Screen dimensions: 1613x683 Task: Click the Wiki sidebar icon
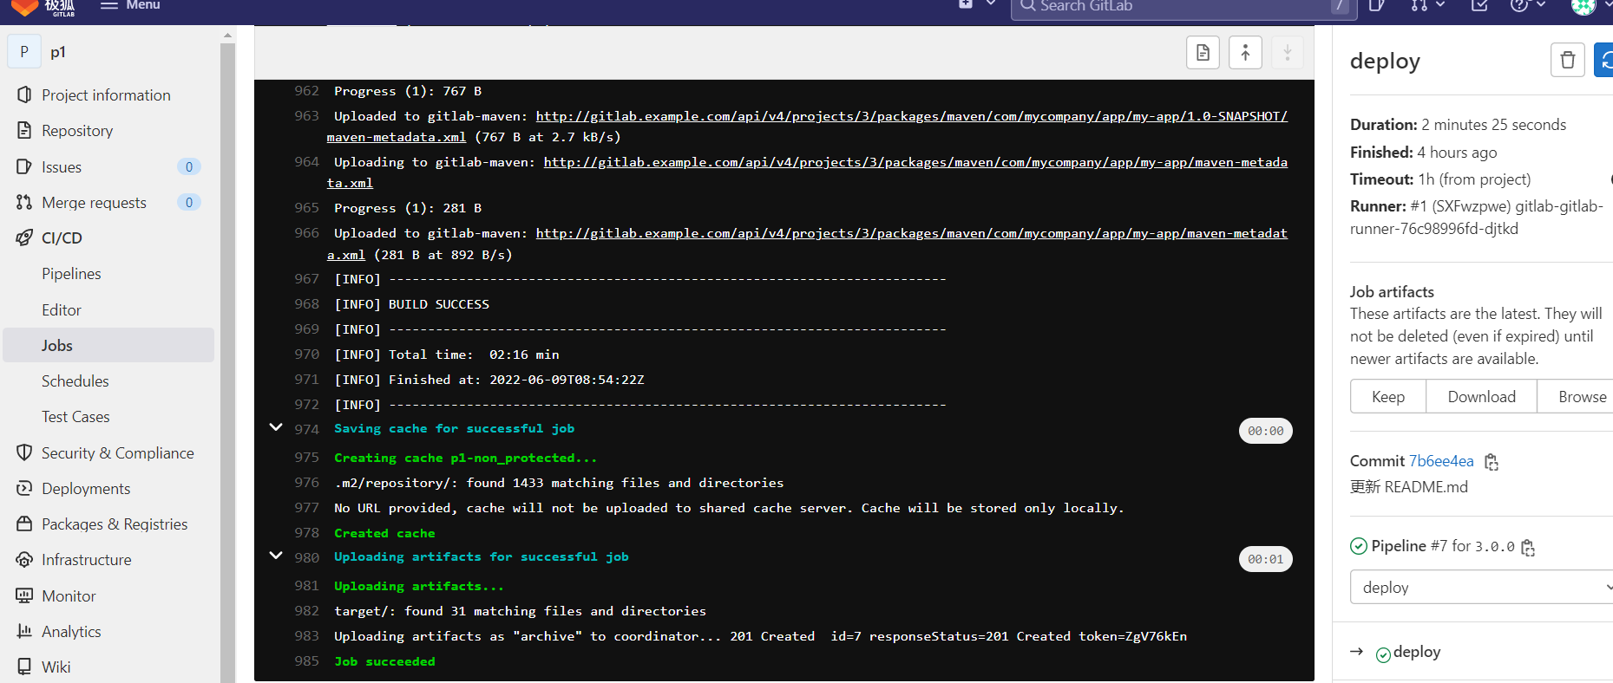24,667
